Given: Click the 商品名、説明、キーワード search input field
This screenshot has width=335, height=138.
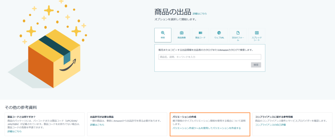Looking at the screenshot, I should pyautogui.click(x=210, y=57).
